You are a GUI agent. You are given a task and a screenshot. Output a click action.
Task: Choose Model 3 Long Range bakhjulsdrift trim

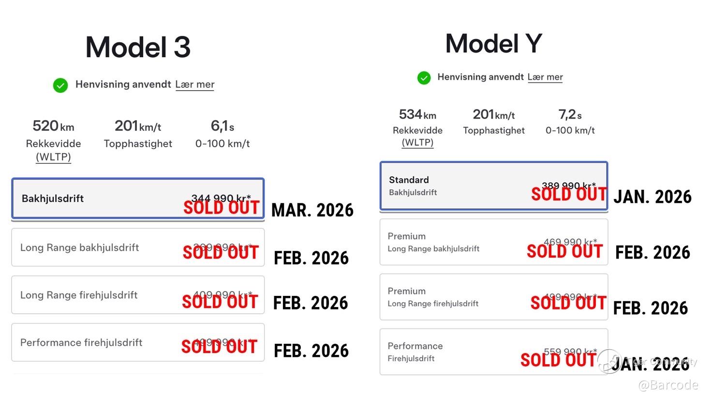point(138,247)
